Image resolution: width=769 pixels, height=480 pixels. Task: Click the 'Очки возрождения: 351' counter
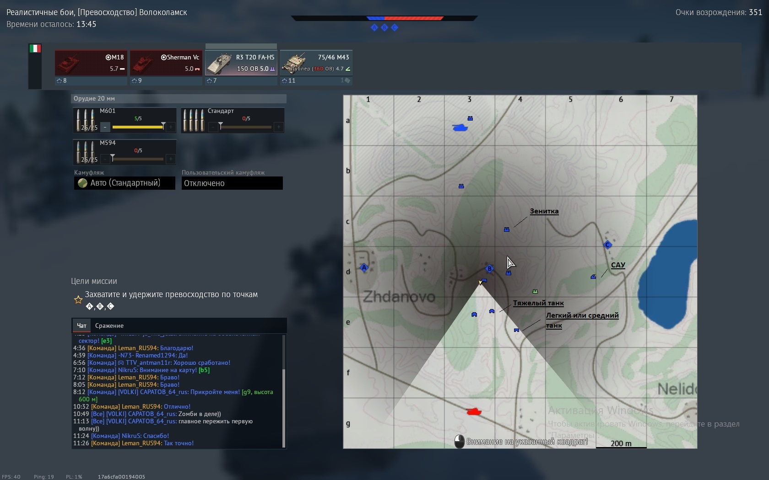[719, 12]
